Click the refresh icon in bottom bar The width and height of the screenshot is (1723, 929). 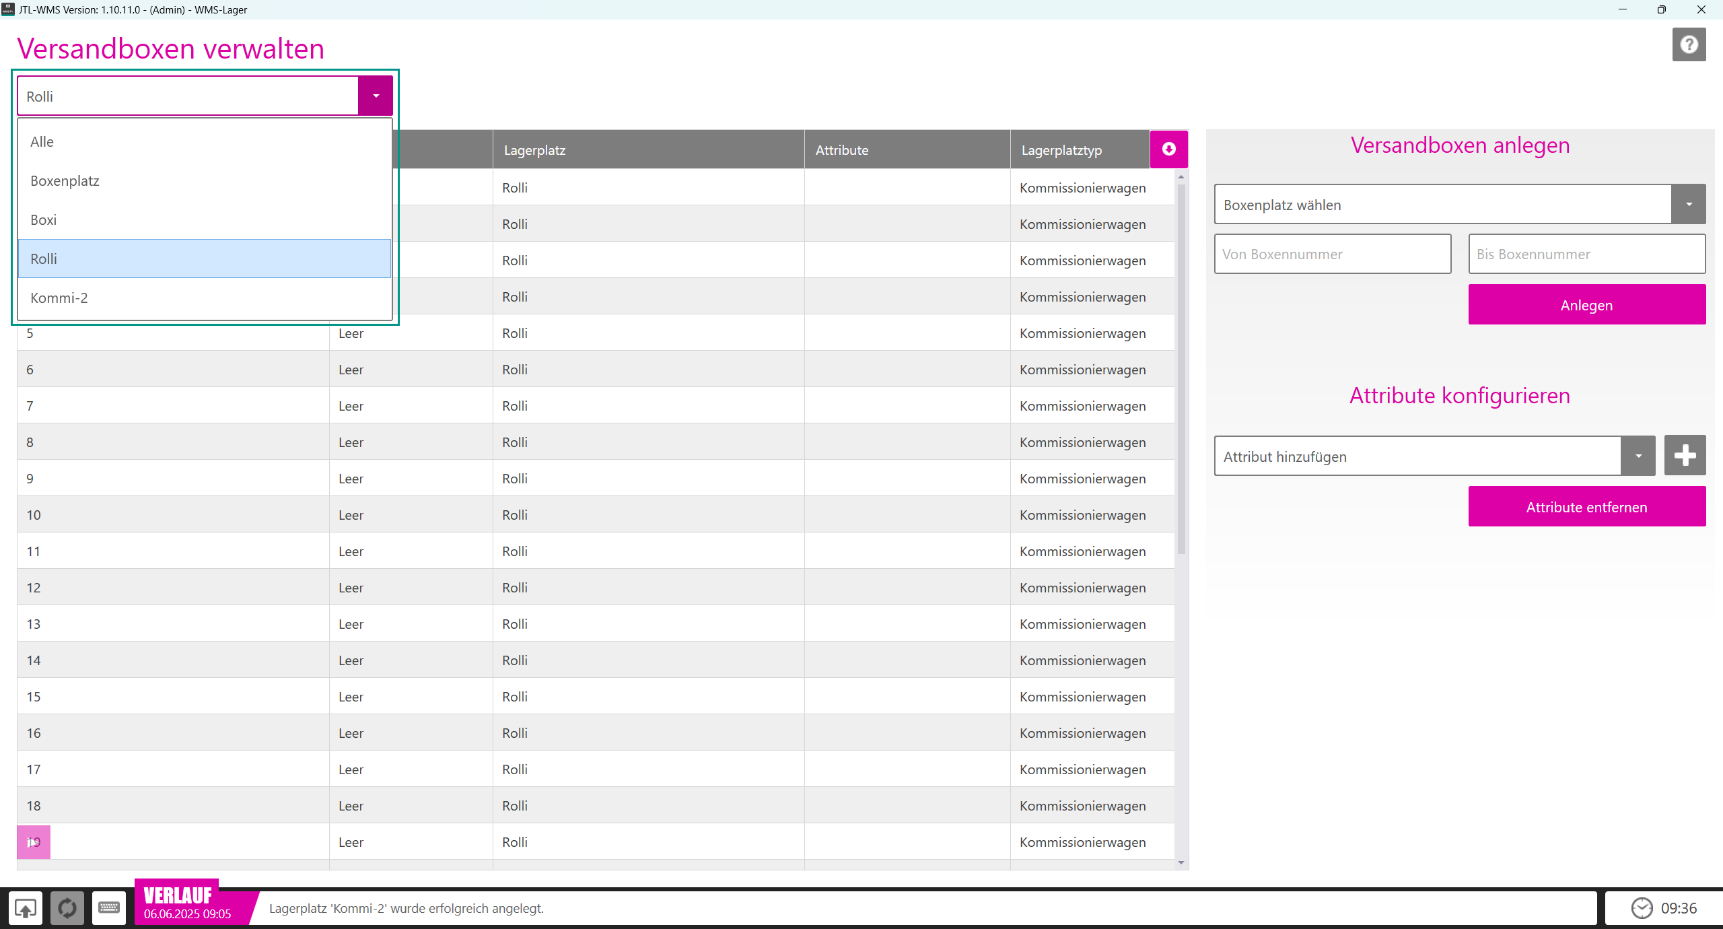click(x=67, y=908)
